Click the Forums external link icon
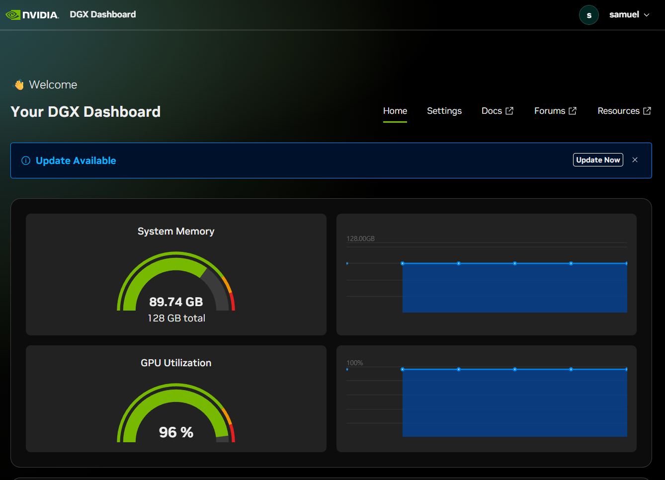 (x=573, y=111)
